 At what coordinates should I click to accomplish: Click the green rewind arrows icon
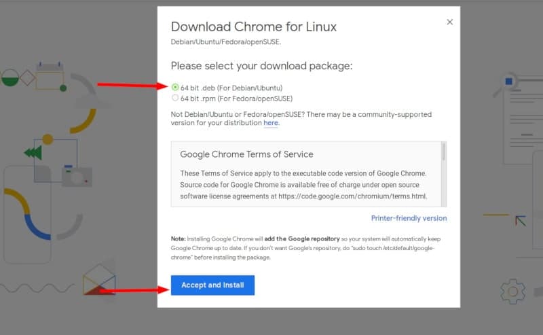tap(33, 153)
